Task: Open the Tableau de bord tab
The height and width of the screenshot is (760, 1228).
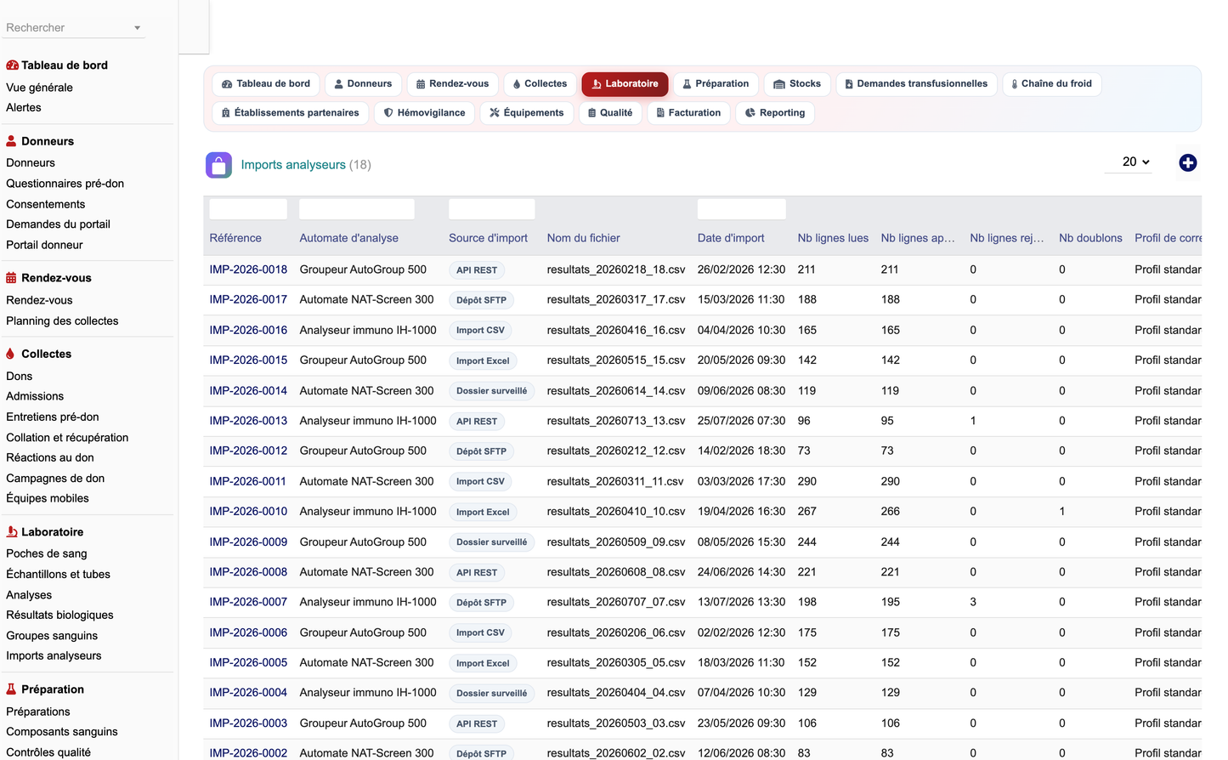Action: click(266, 84)
